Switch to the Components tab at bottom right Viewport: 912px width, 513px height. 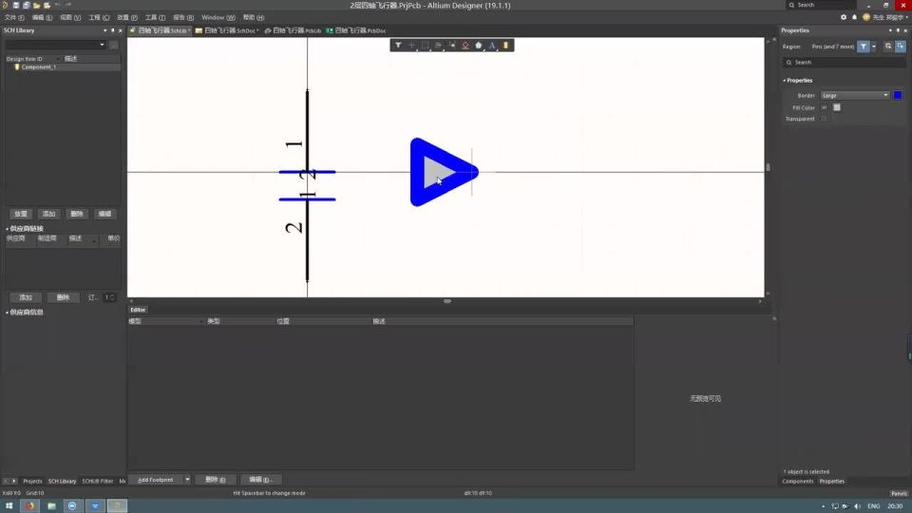click(x=797, y=481)
